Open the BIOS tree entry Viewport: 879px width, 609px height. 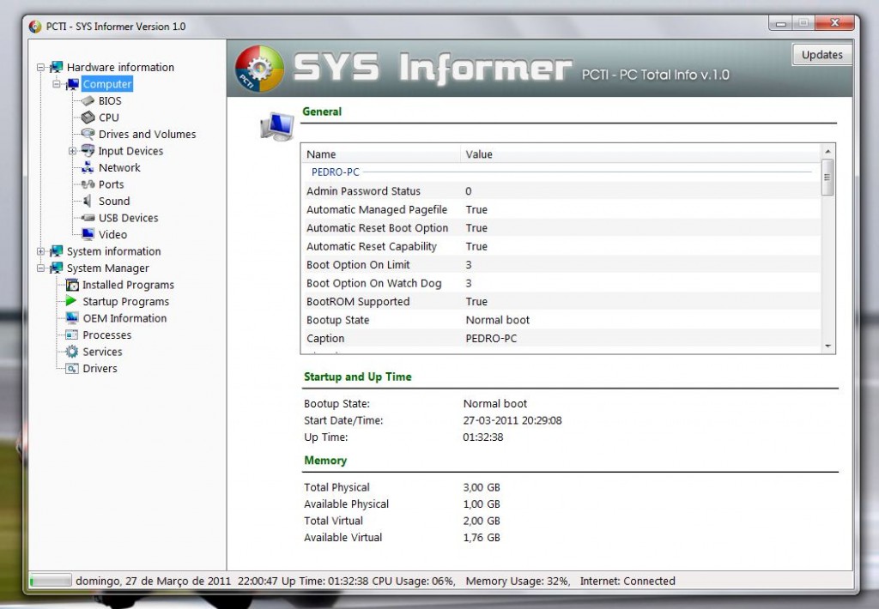[x=110, y=101]
